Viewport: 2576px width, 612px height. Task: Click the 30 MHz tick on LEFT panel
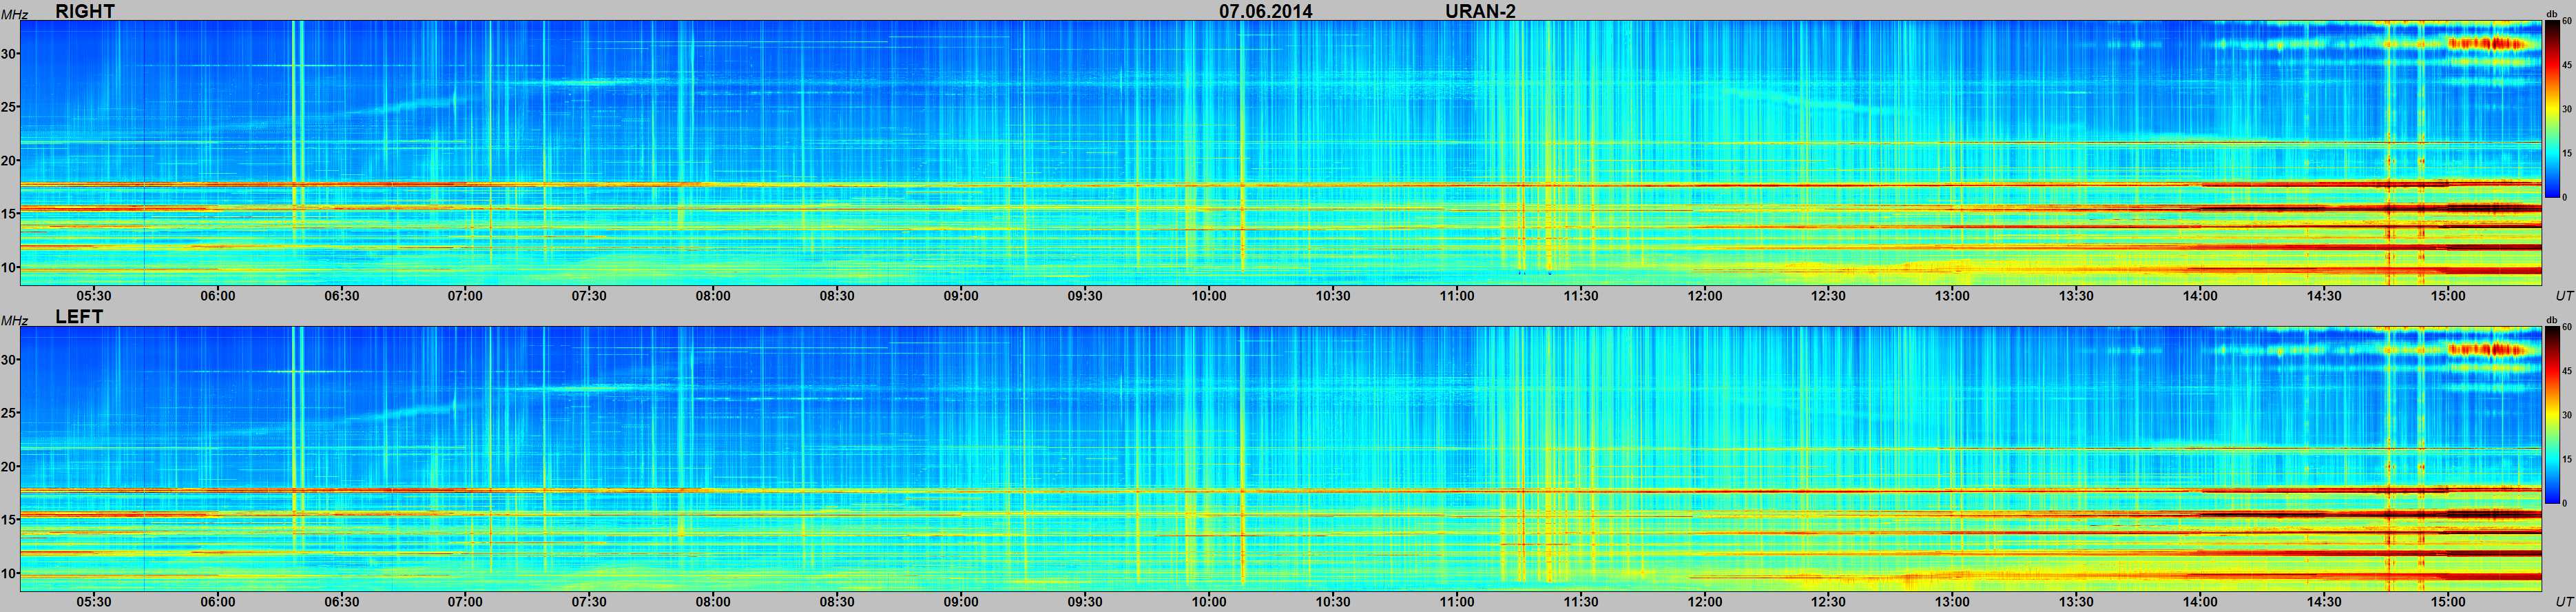pos(10,360)
